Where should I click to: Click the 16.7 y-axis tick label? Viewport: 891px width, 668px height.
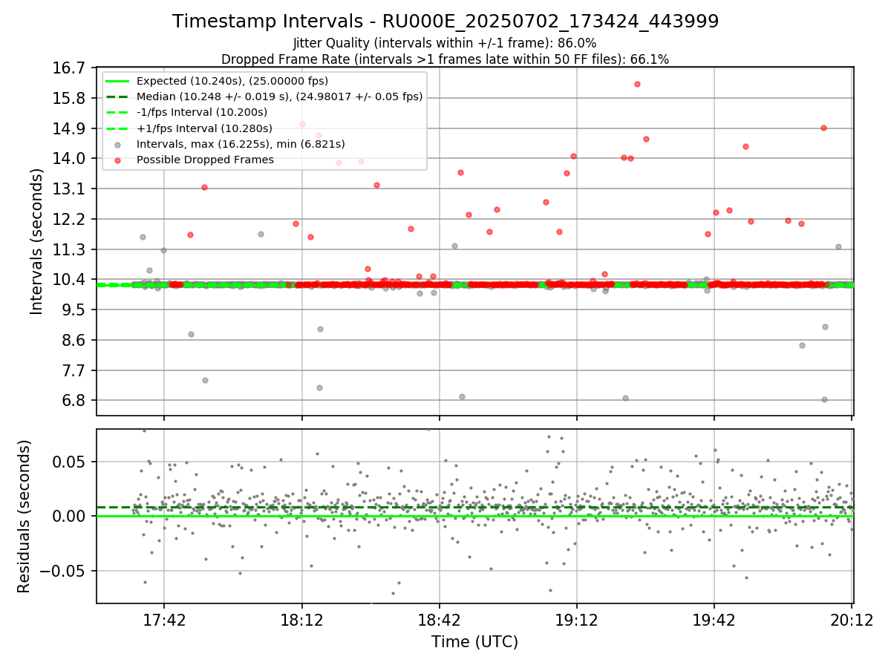(71, 68)
